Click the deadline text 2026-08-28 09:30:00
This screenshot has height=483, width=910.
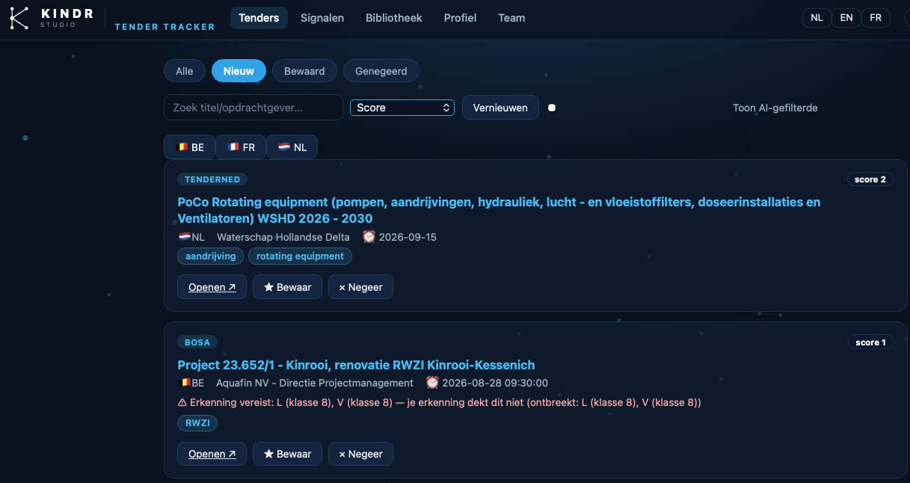point(496,383)
